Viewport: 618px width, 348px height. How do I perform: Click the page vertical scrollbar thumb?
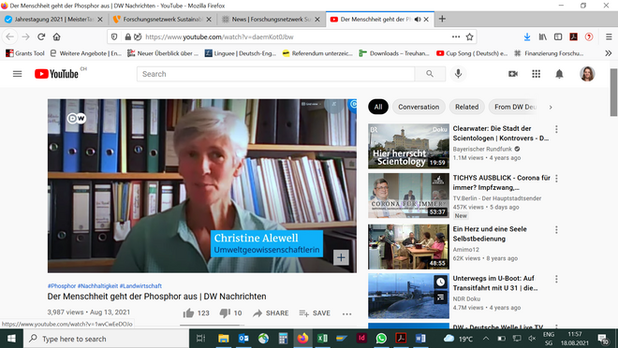613,92
